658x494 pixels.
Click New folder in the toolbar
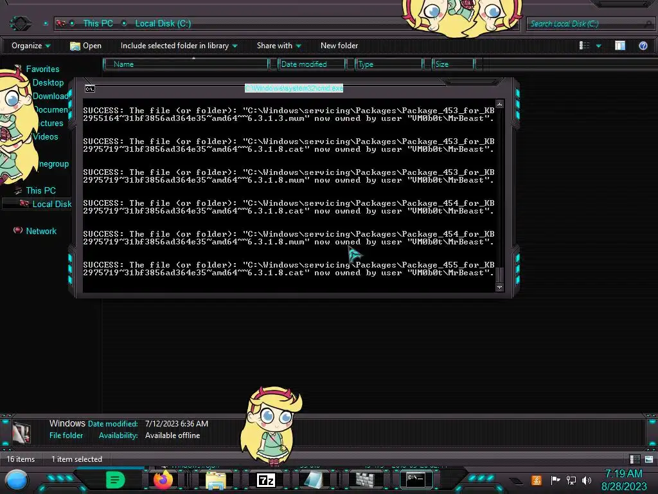pos(339,46)
